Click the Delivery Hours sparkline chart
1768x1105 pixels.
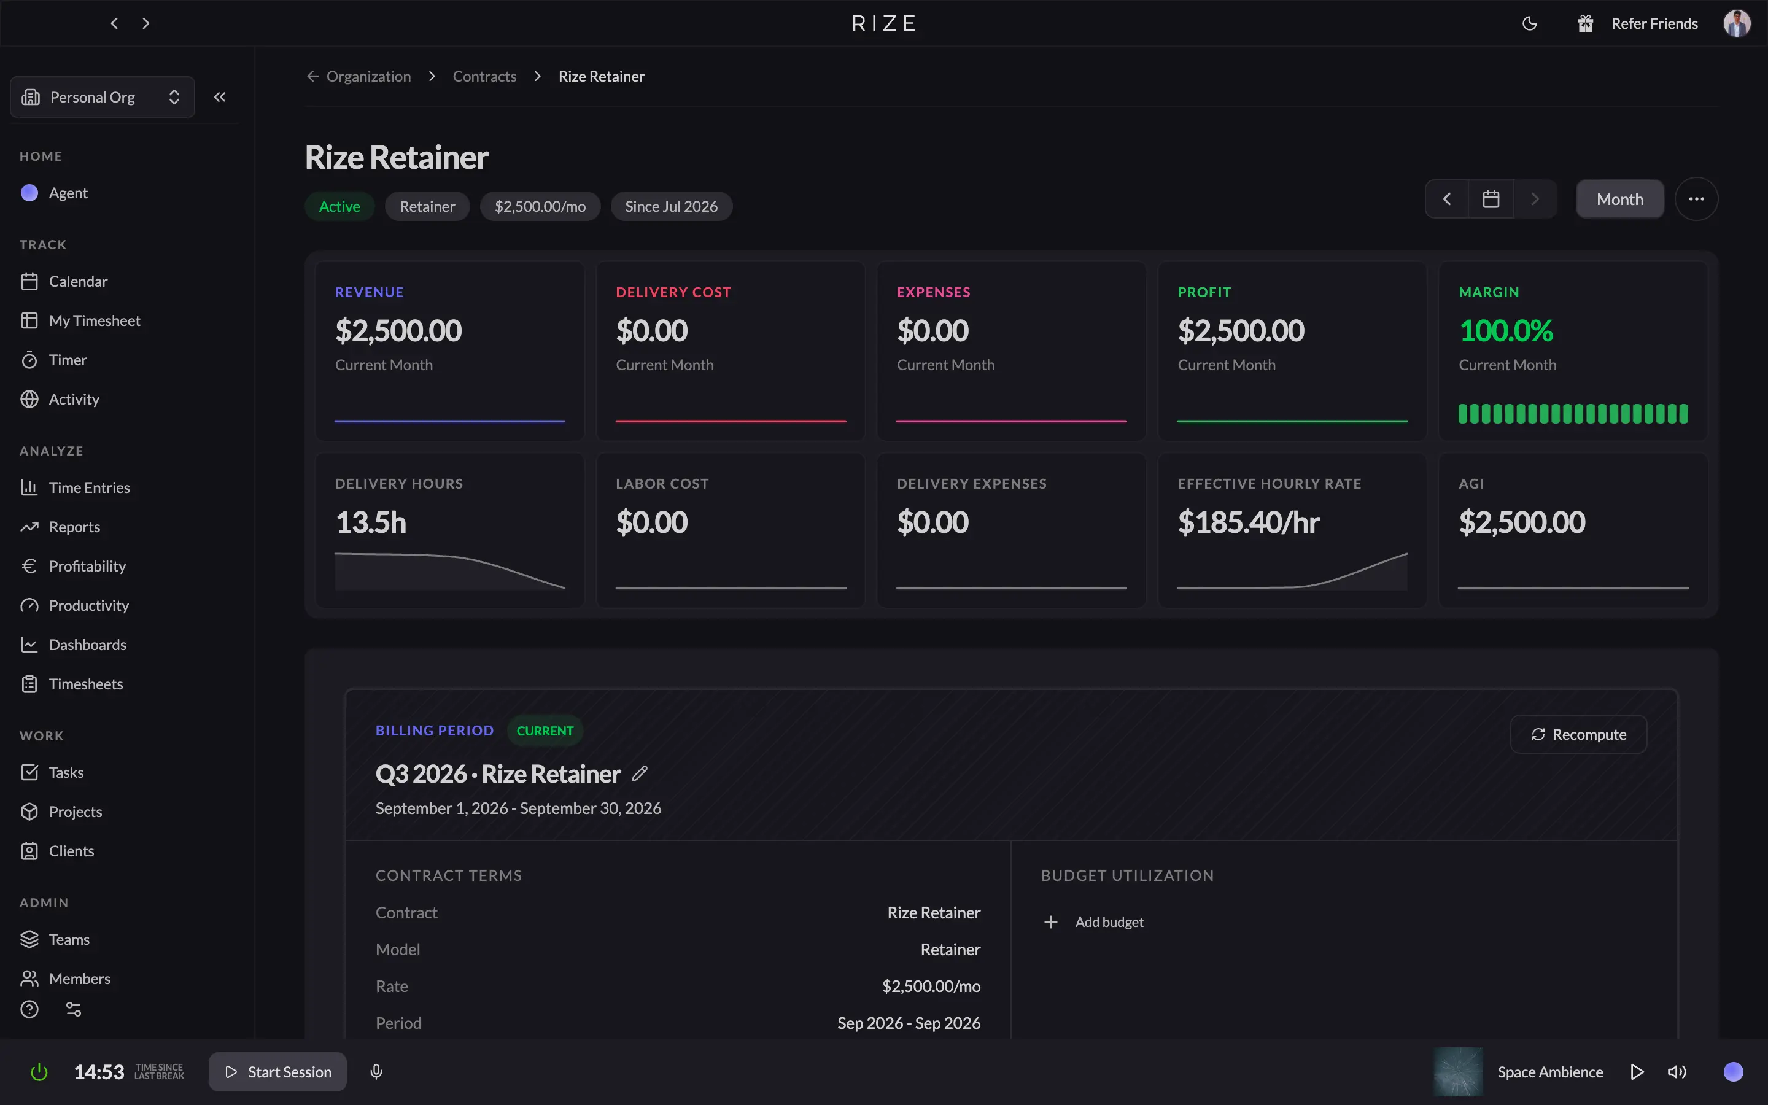coord(450,572)
